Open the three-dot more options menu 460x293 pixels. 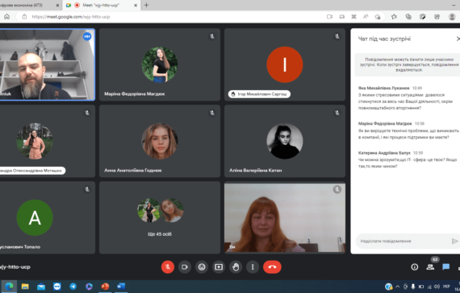tap(253, 267)
